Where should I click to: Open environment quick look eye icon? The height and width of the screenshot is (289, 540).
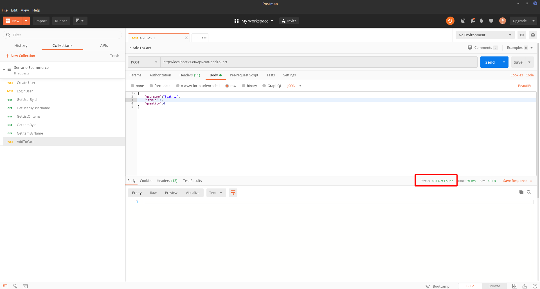tap(522, 35)
